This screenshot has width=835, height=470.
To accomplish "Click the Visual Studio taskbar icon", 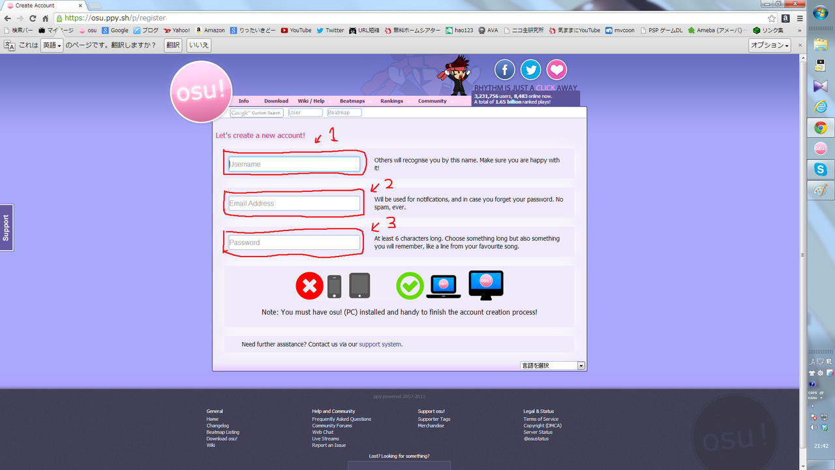I will [x=821, y=86].
